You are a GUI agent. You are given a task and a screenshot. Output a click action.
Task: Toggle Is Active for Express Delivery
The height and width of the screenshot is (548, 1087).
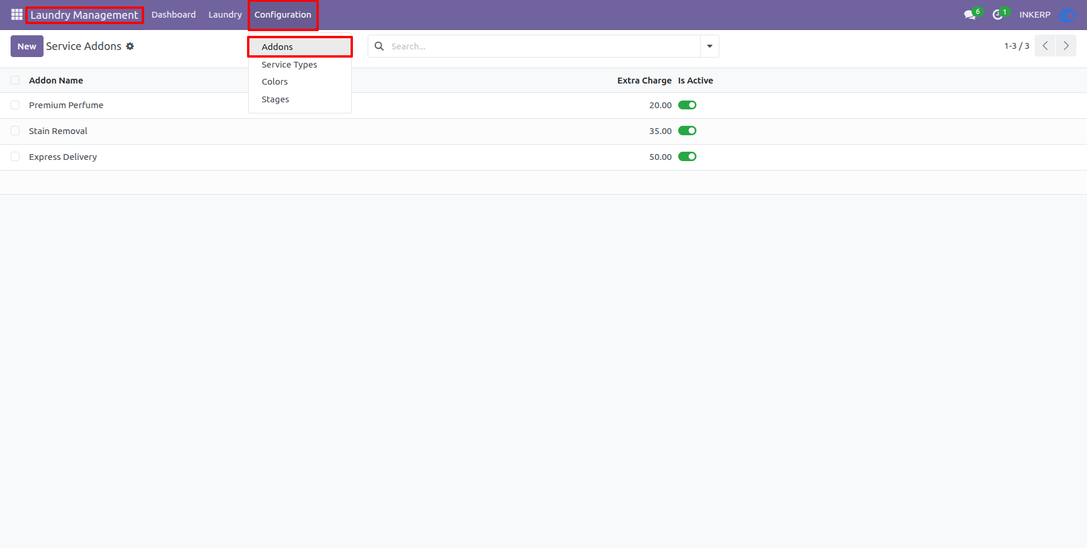coord(687,157)
